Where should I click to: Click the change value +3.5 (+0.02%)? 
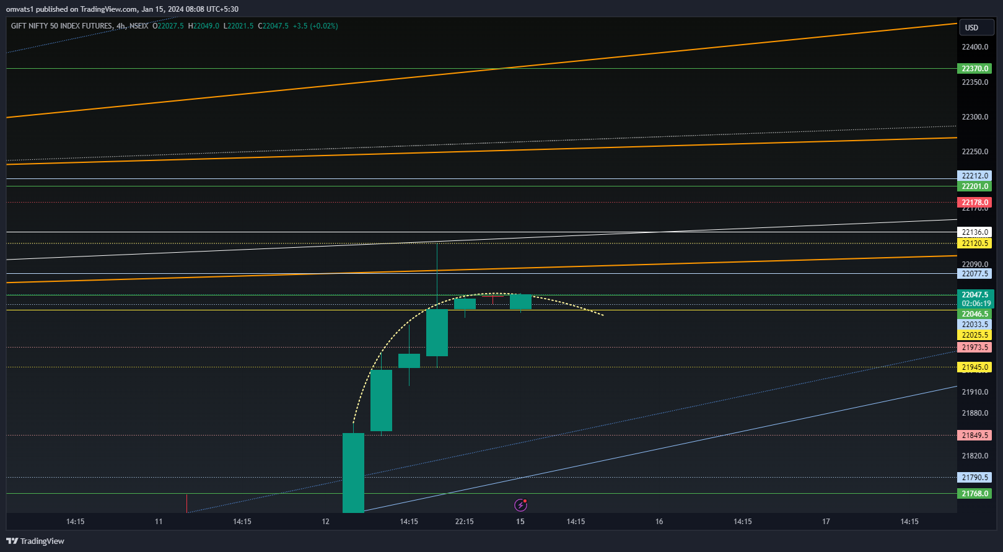(x=315, y=26)
